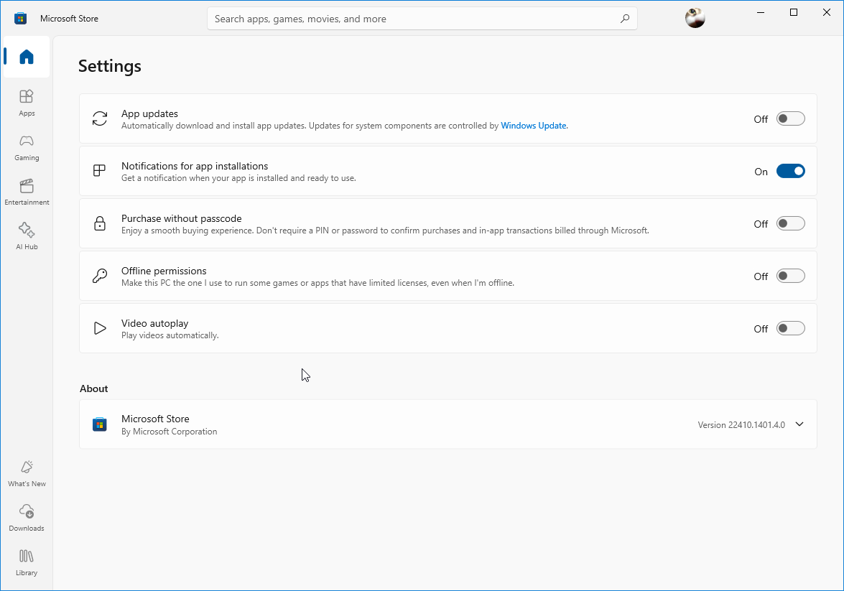Turn on App updates toggle
844x591 pixels.
[790, 118]
